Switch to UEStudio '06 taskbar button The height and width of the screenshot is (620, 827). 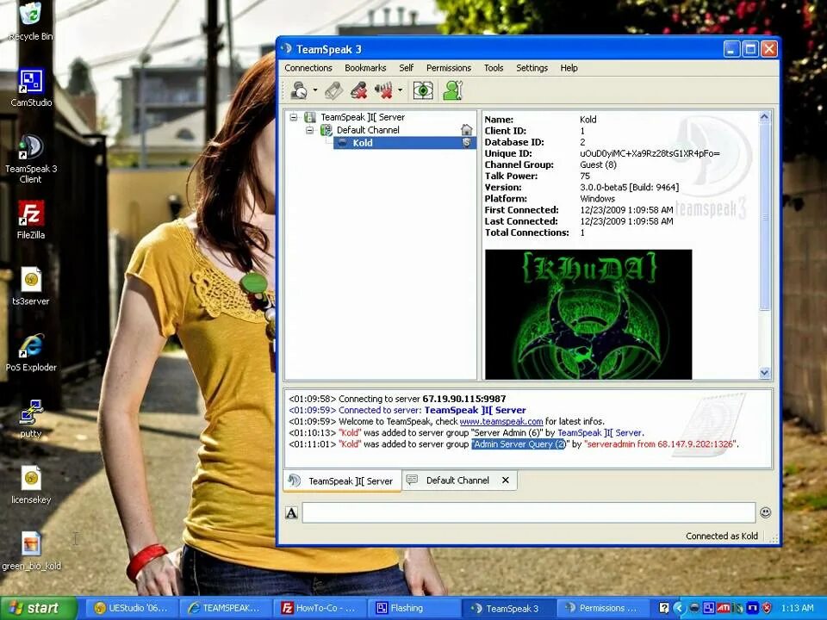coord(131,609)
